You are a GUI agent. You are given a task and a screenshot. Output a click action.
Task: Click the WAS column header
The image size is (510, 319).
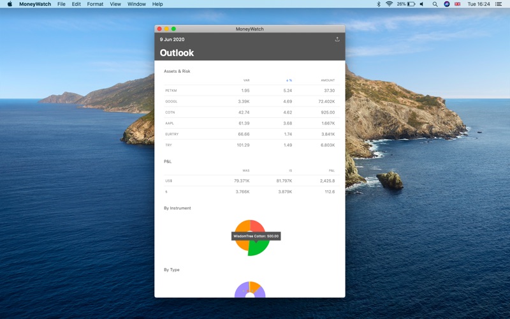[246, 170]
